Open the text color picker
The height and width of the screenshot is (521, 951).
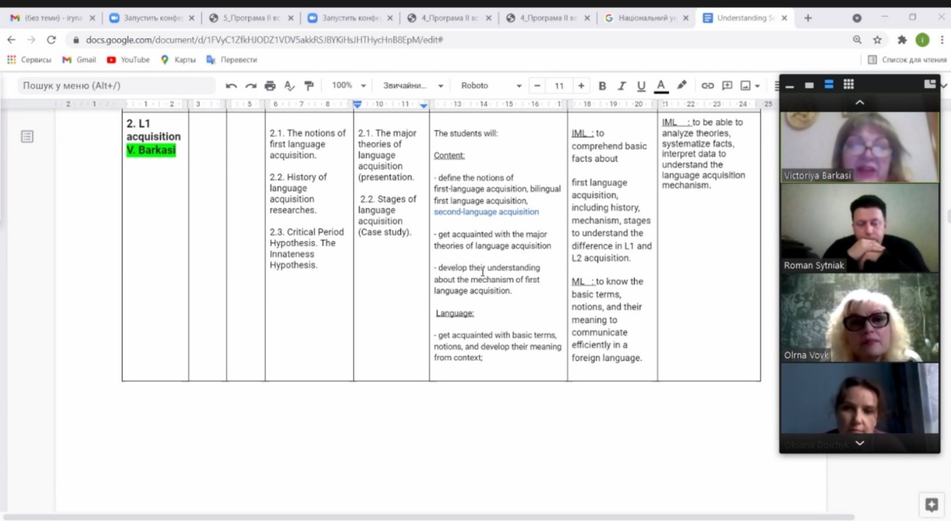(660, 86)
